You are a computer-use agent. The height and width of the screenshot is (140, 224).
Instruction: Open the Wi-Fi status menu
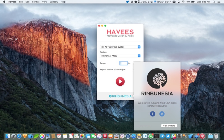point(183,2)
